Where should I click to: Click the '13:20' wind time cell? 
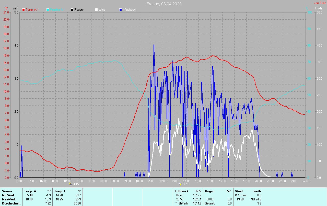[x=240, y=199]
